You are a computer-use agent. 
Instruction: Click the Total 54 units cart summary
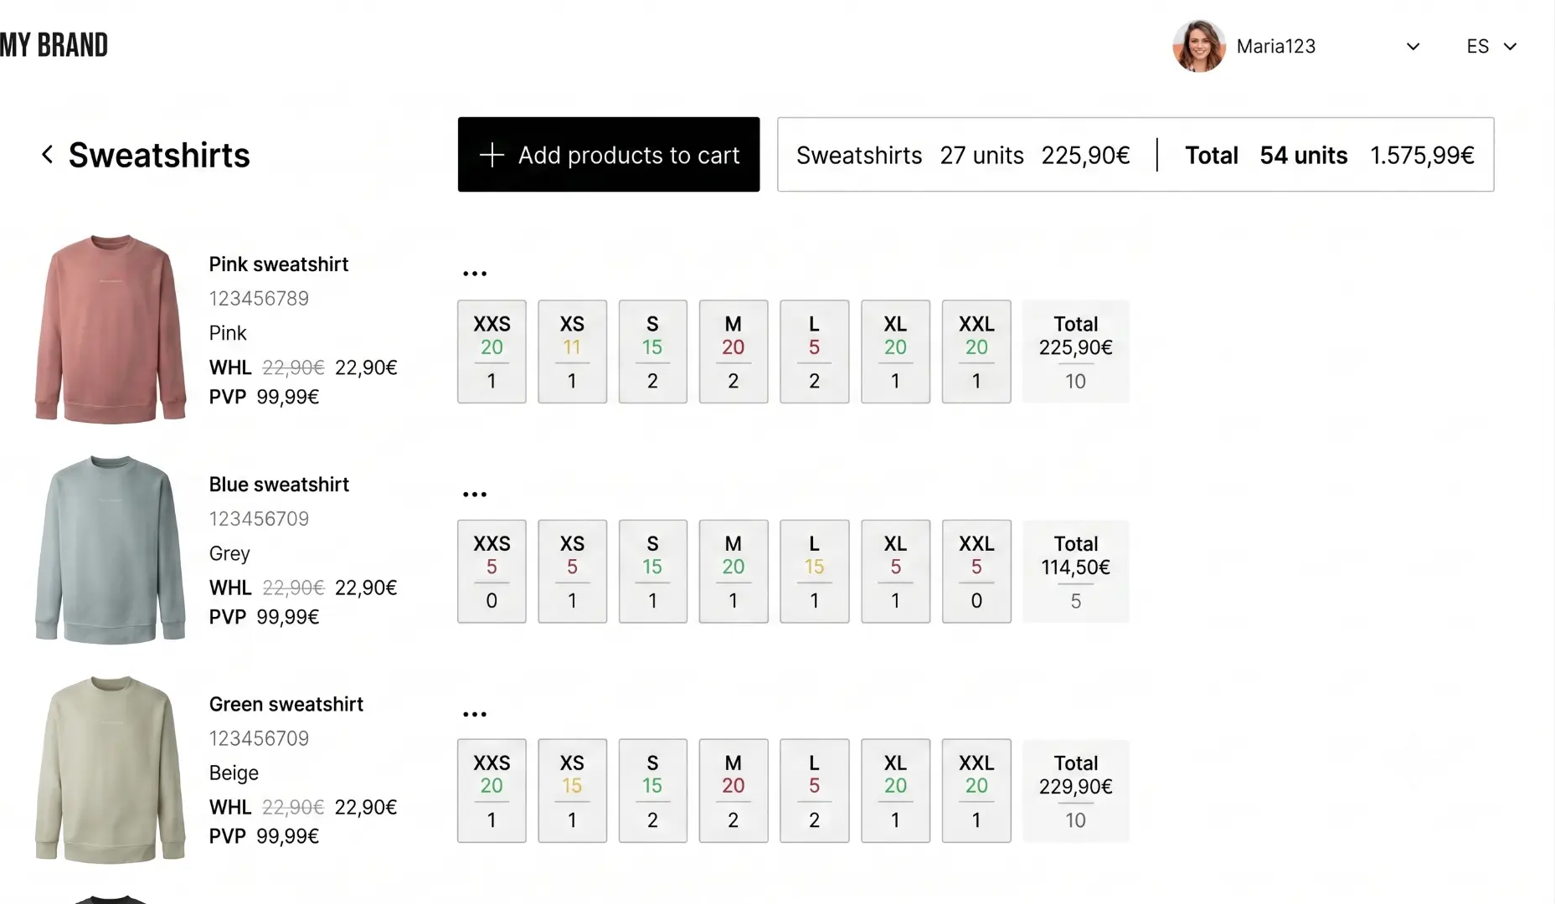click(x=1329, y=156)
